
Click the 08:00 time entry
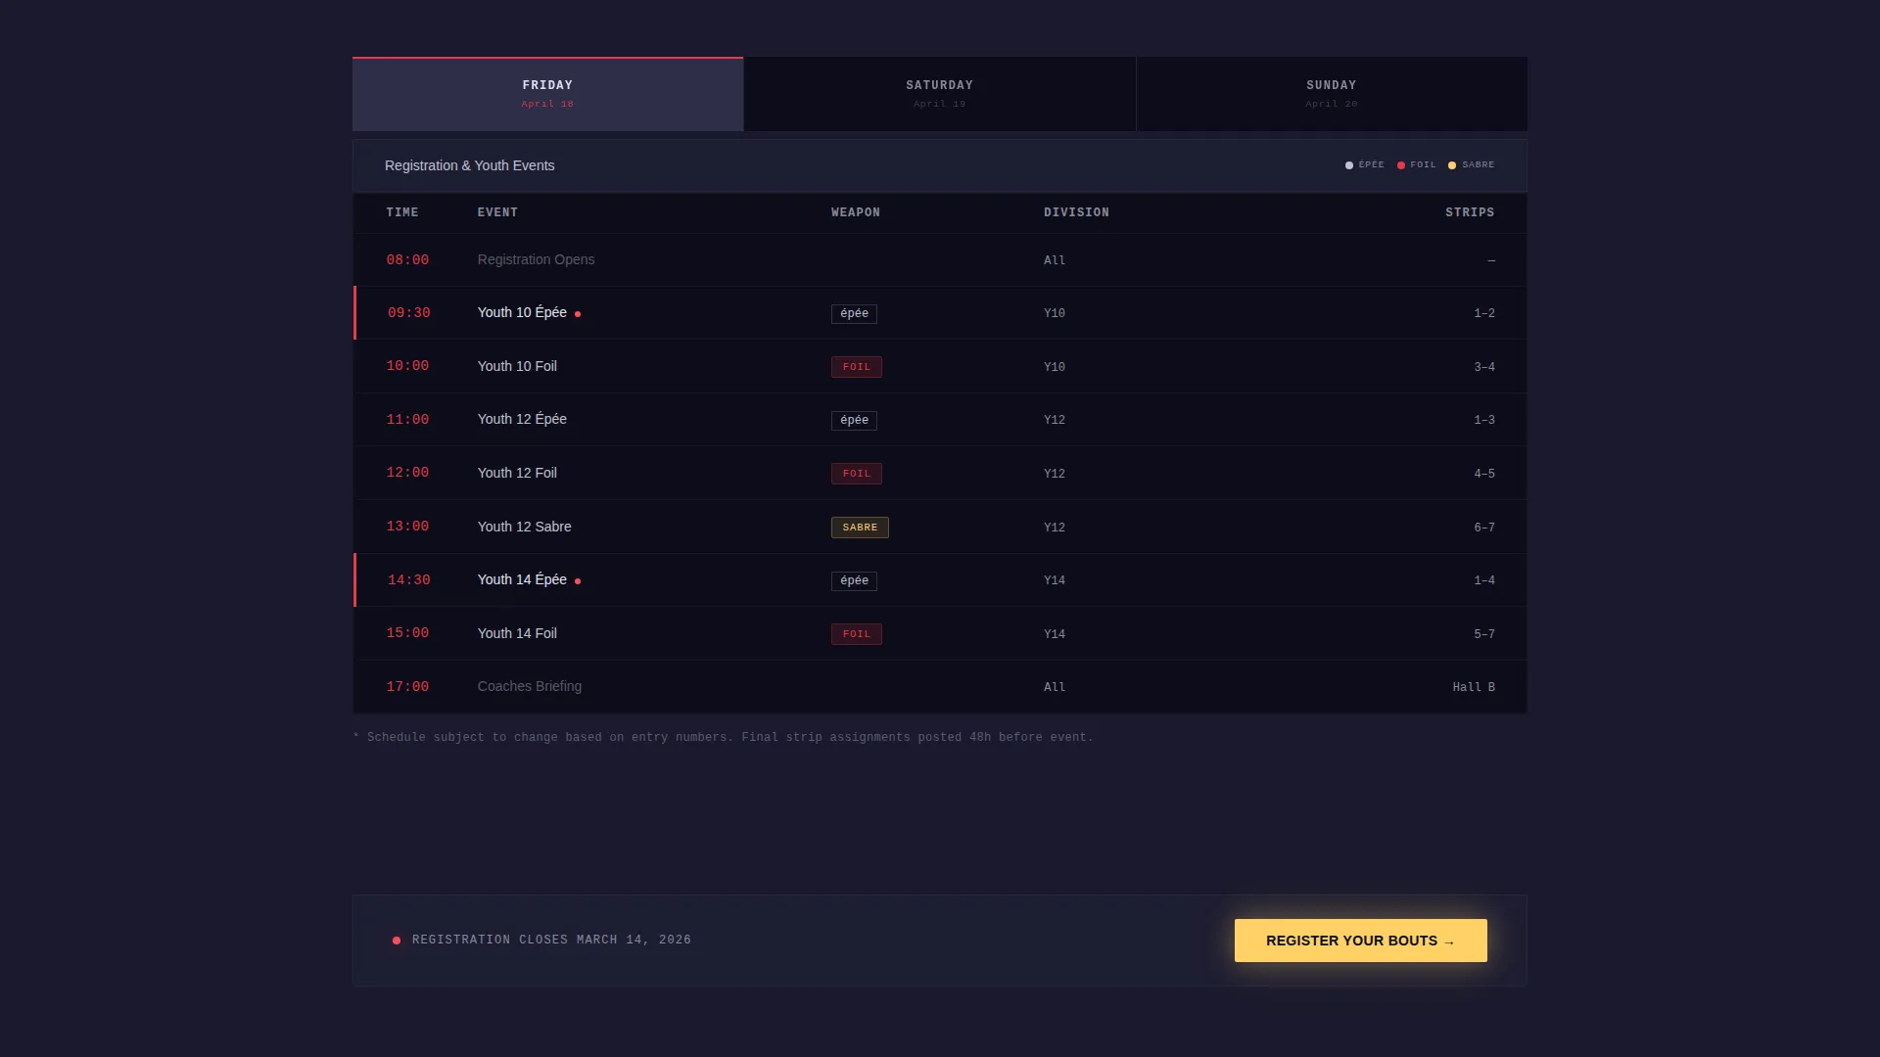click(x=407, y=260)
